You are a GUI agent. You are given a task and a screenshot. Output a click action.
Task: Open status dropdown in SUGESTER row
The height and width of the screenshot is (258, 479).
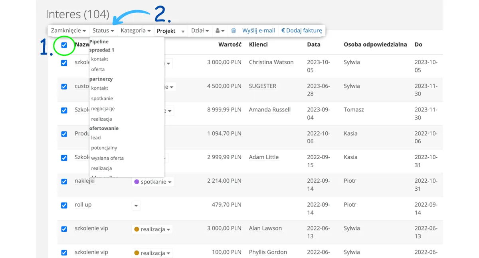[171, 87]
